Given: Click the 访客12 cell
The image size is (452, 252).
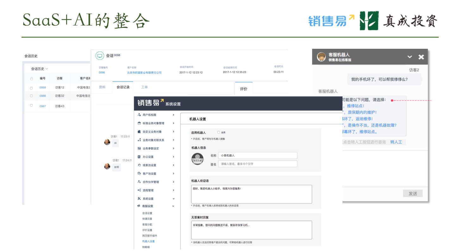Looking at the screenshot, I should 60,88.
